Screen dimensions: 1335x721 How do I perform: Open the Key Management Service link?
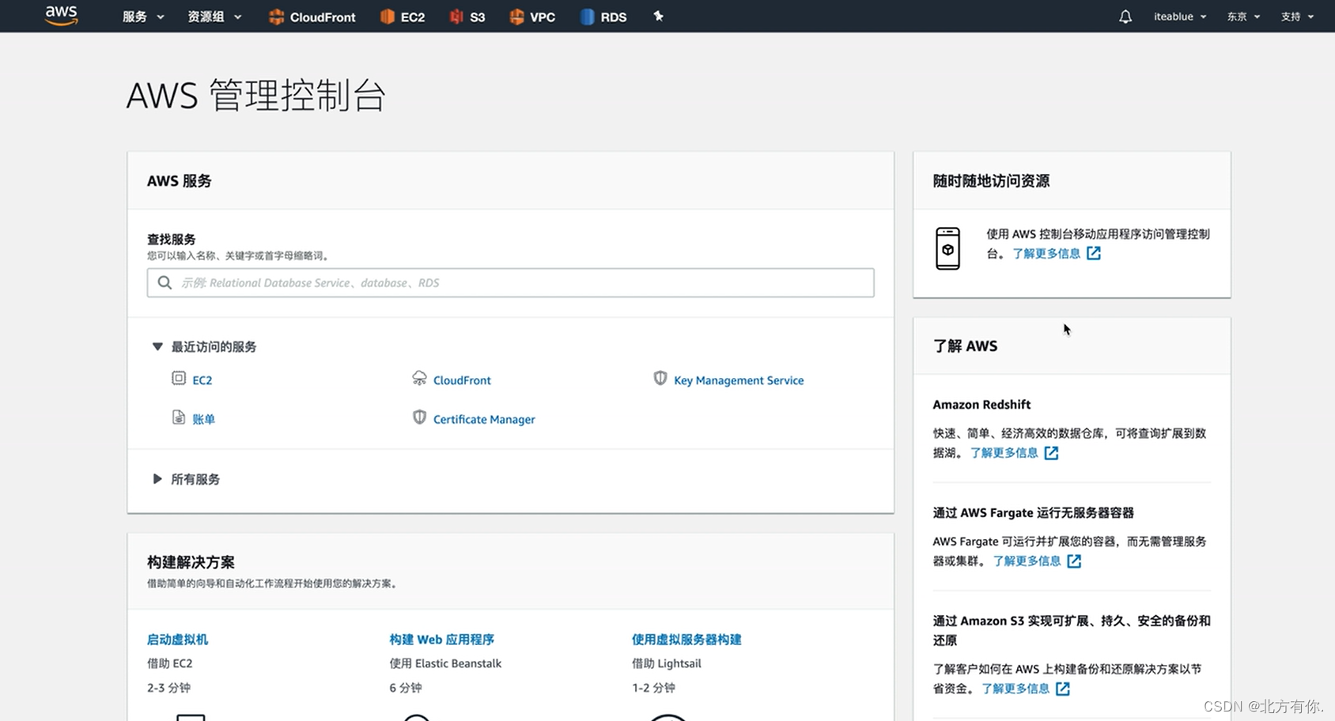(x=739, y=380)
